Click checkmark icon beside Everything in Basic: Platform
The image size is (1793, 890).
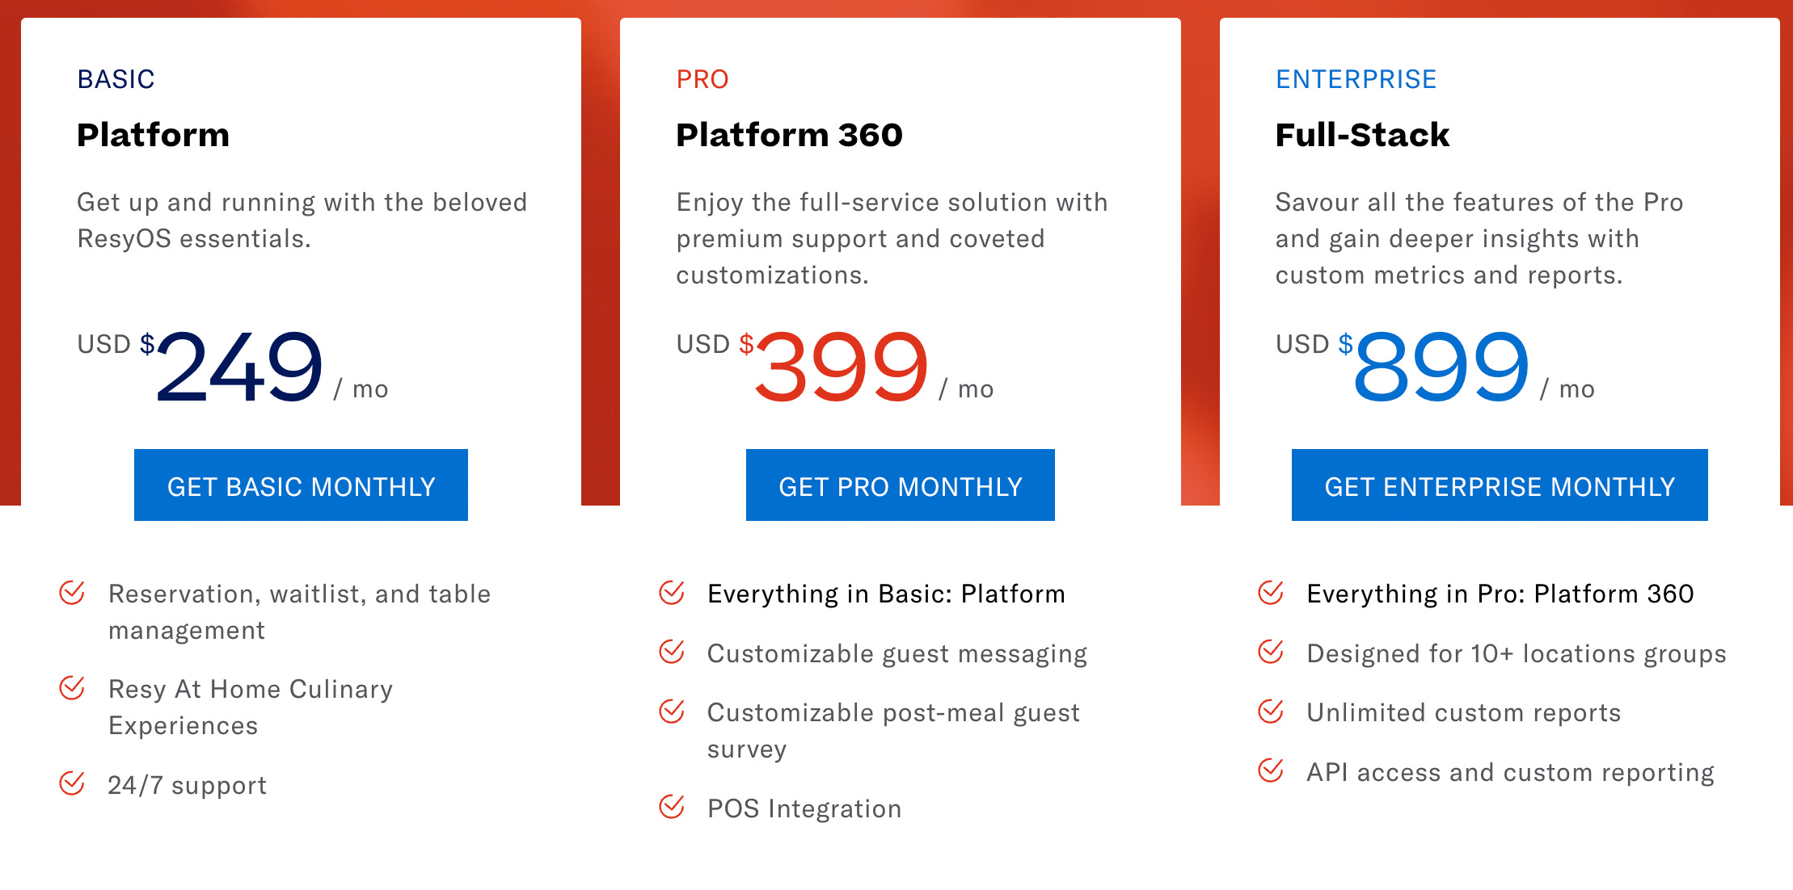672,593
